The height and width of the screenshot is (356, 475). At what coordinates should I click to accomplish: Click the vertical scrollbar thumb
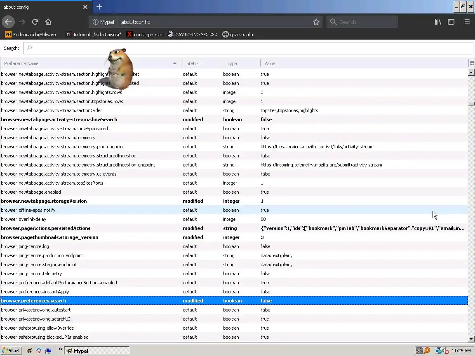click(471, 104)
